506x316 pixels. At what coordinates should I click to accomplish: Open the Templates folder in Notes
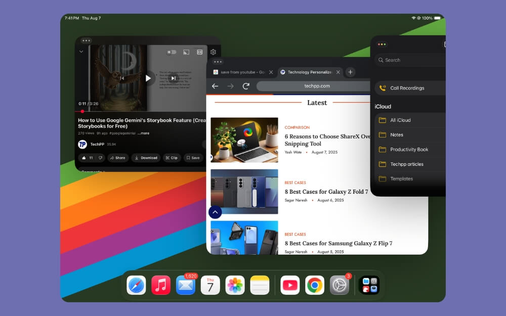click(410, 178)
